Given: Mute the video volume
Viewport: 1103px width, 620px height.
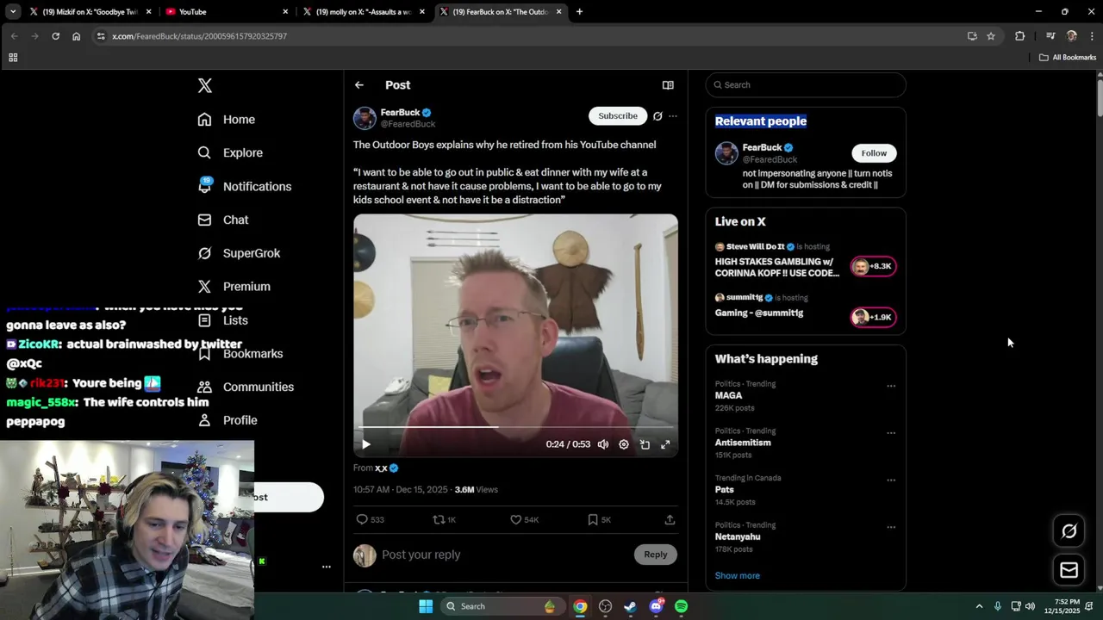Looking at the screenshot, I should pyautogui.click(x=603, y=444).
